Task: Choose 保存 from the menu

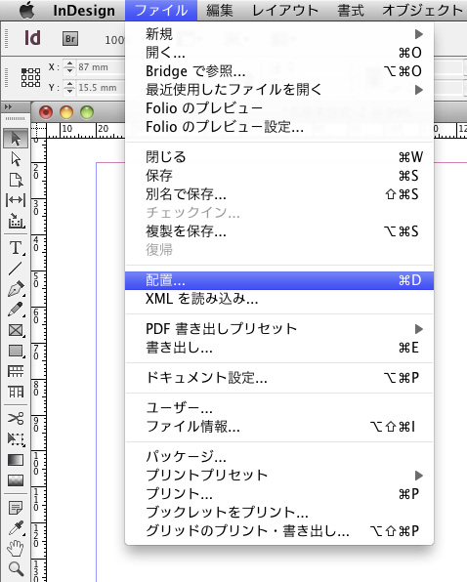Action: (279, 176)
